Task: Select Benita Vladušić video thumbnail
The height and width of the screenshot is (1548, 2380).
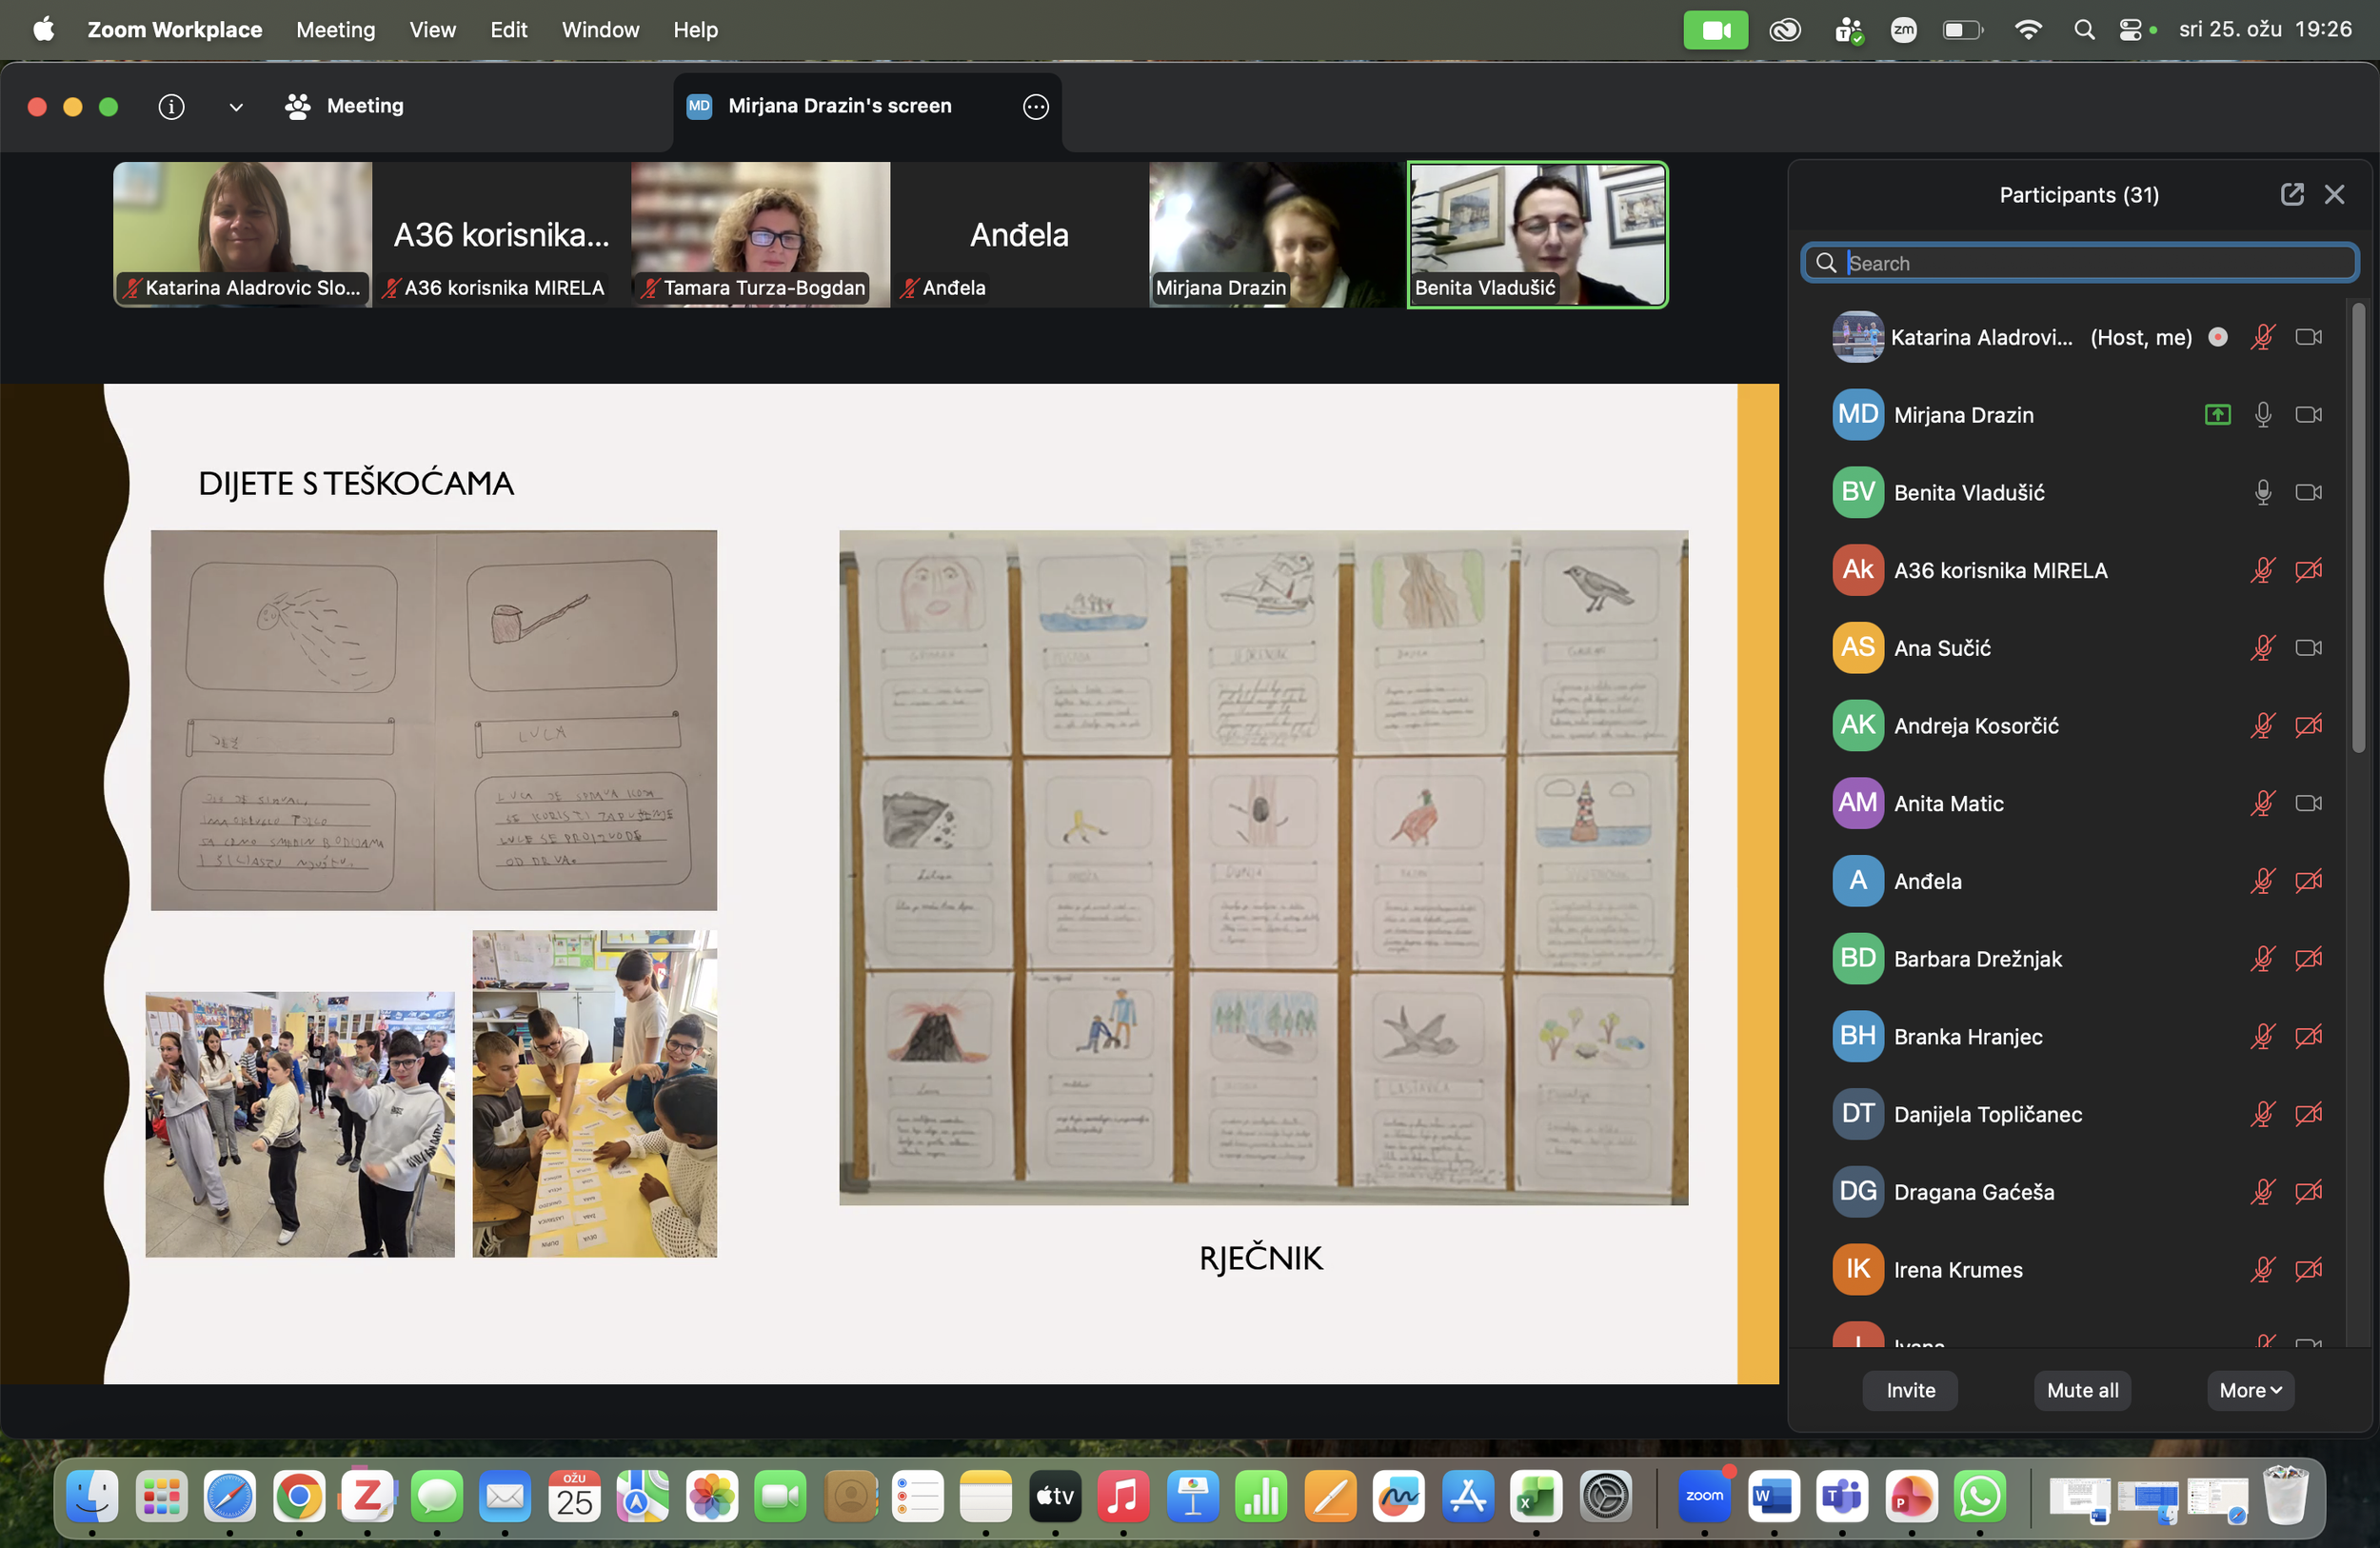Action: (1538, 234)
